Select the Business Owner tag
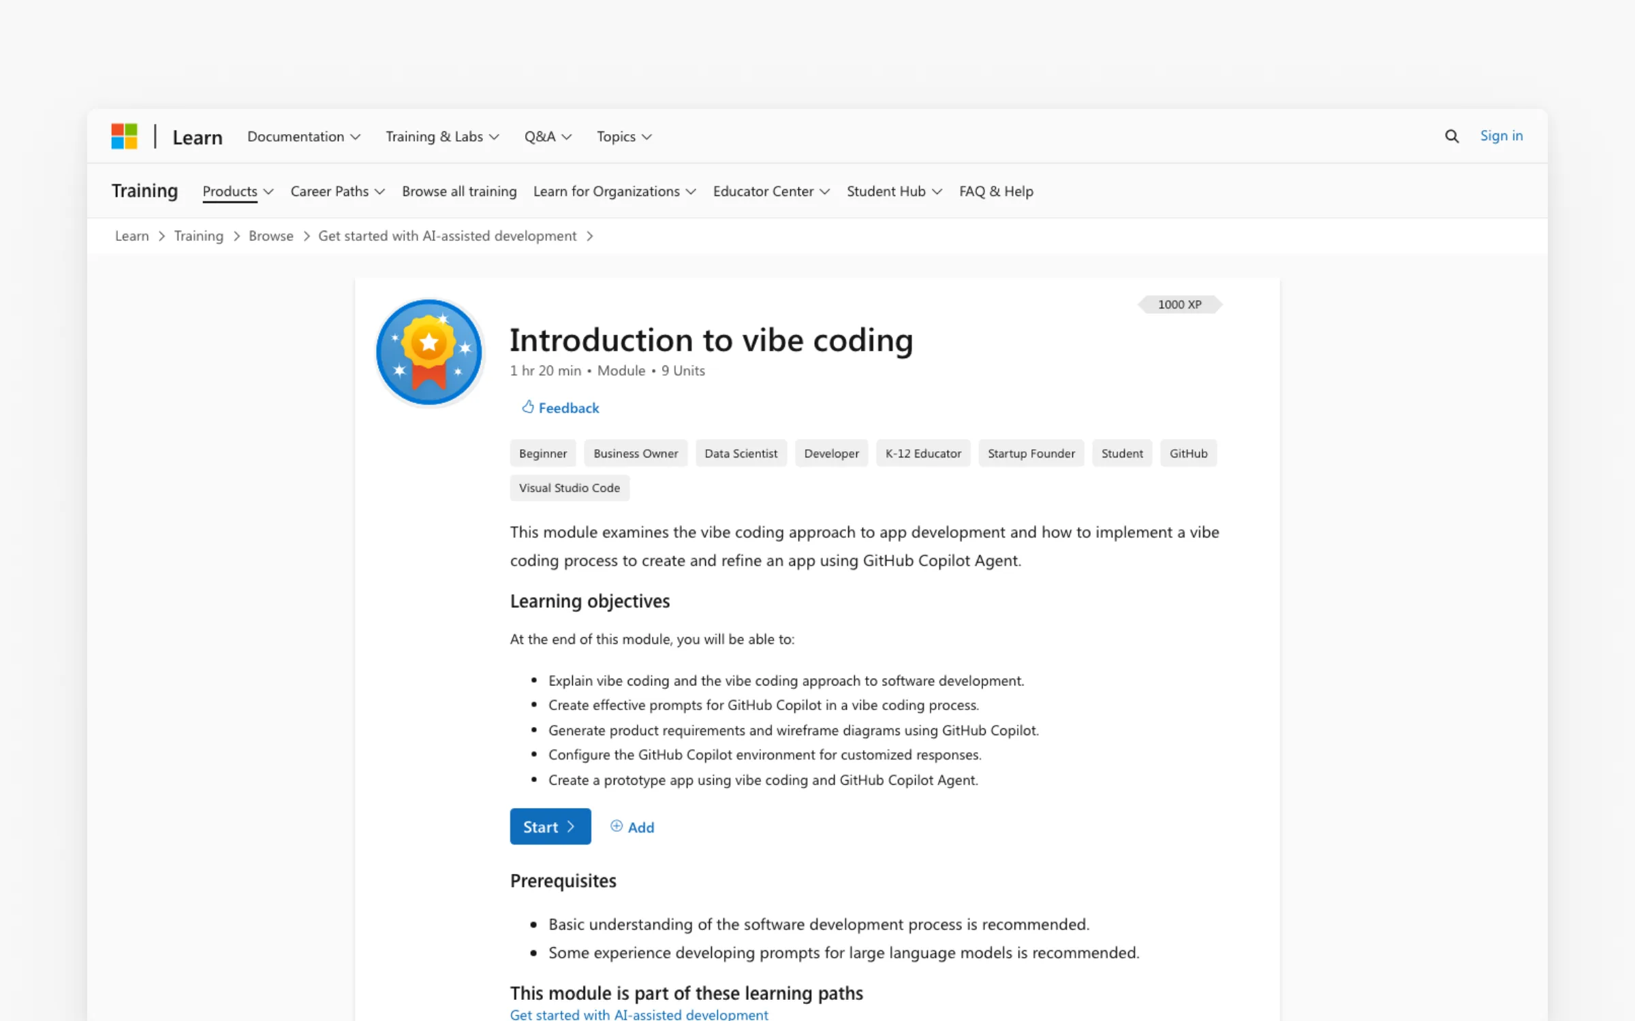The image size is (1635, 1021). point(636,453)
